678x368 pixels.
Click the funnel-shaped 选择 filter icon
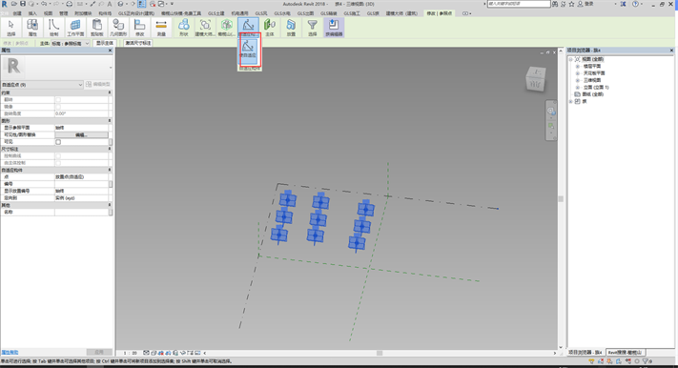312,28
